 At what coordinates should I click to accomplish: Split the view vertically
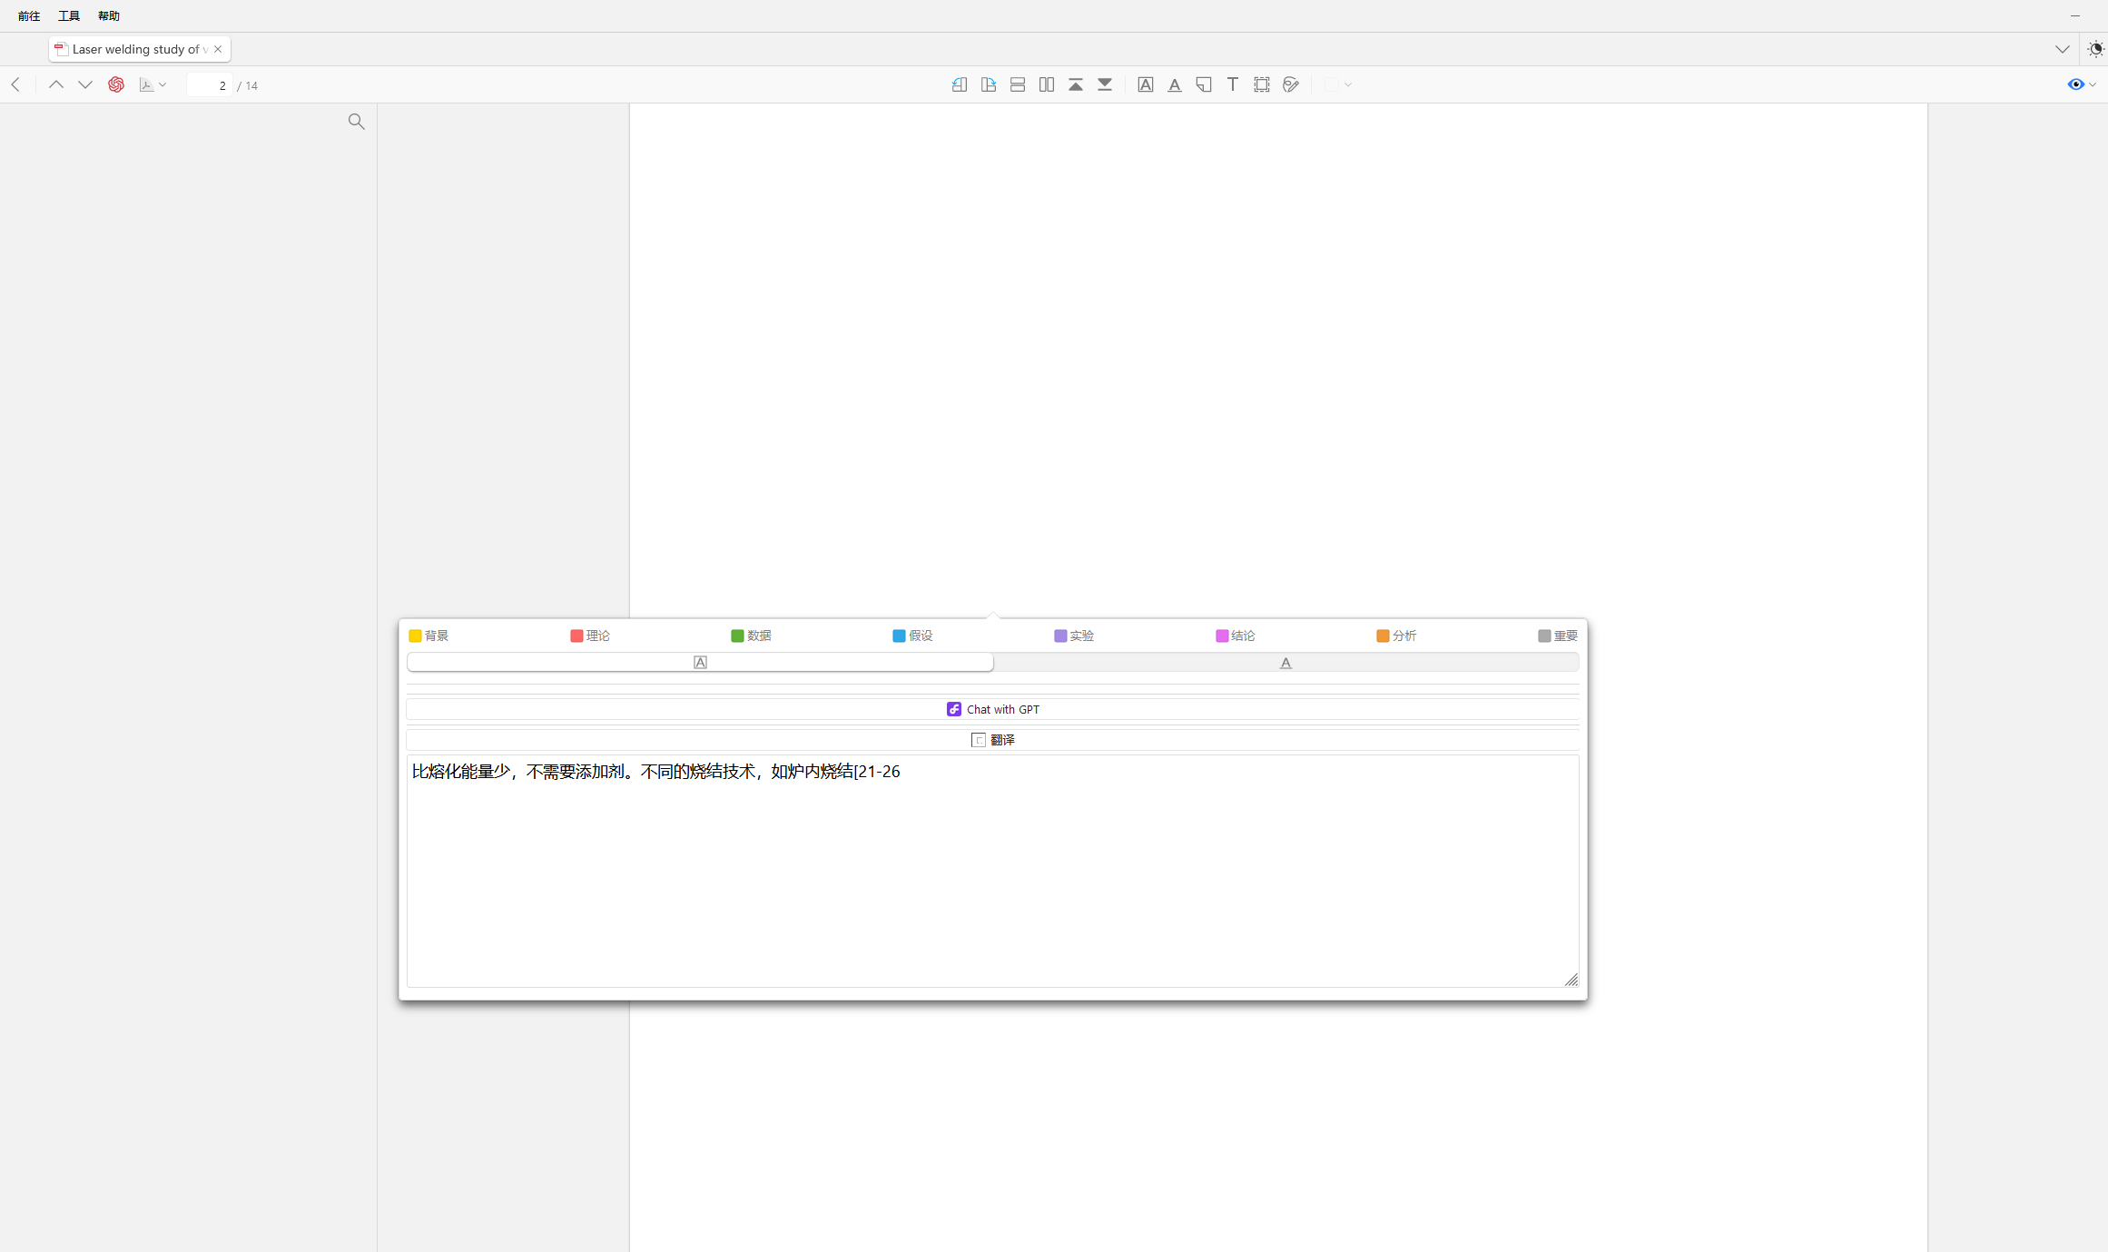coord(1047,84)
